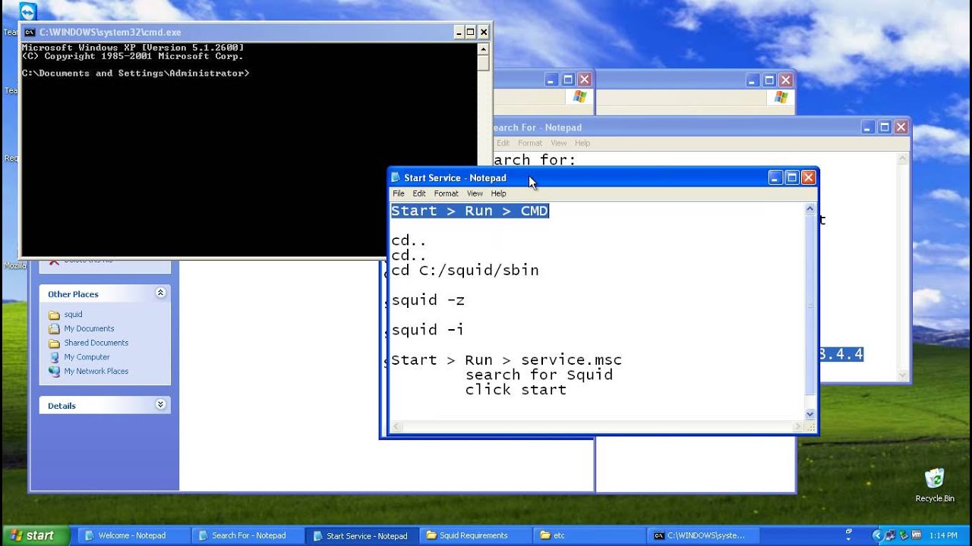Open View menu in Search For Notepad
This screenshot has height=546, width=972.
(558, 143)
